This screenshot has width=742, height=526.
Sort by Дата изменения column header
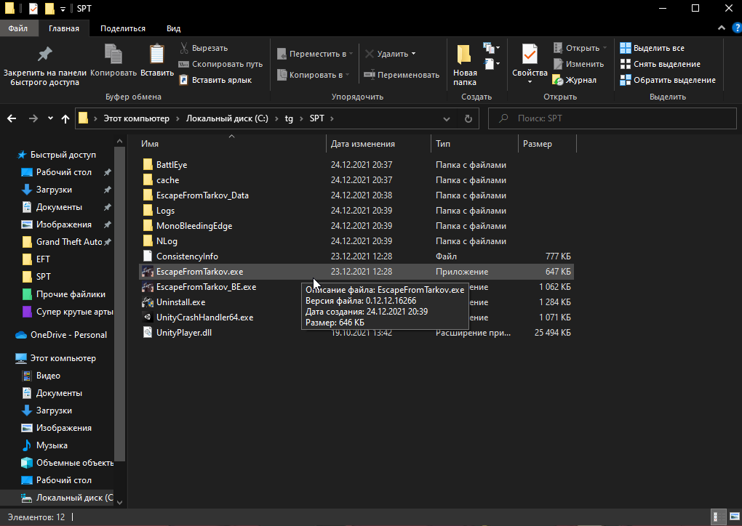pos(378,144)
